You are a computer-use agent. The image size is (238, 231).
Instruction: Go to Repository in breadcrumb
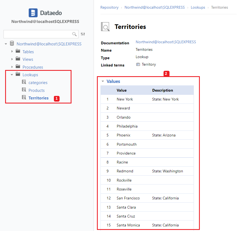coord(109,8)
